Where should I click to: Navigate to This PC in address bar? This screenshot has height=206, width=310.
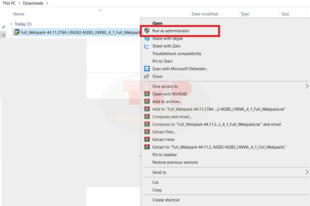click(x=9, y=3)
